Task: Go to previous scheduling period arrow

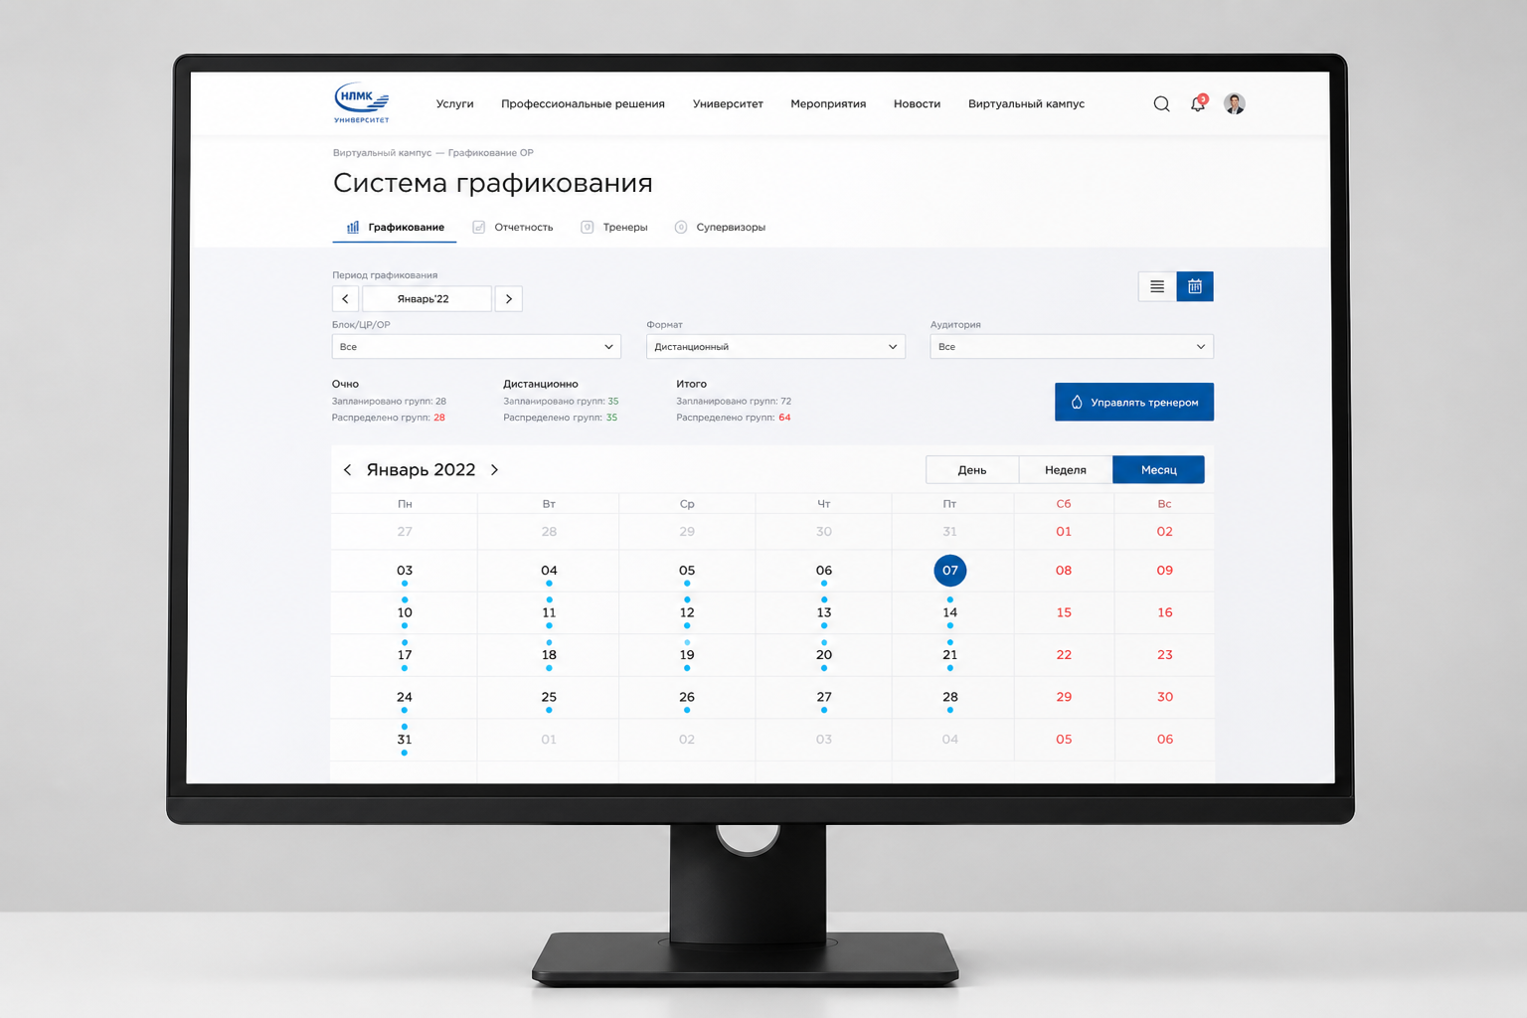Action: 345,298
